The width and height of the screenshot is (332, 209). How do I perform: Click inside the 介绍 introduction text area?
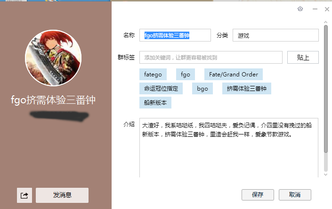pos(229,148)
